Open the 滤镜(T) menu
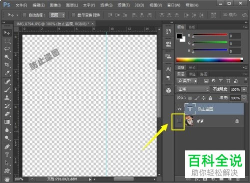Screen dimensions: 250x183 tap(123, 6)
